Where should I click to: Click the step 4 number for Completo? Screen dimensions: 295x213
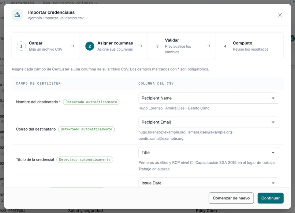(x=225, y=46)
